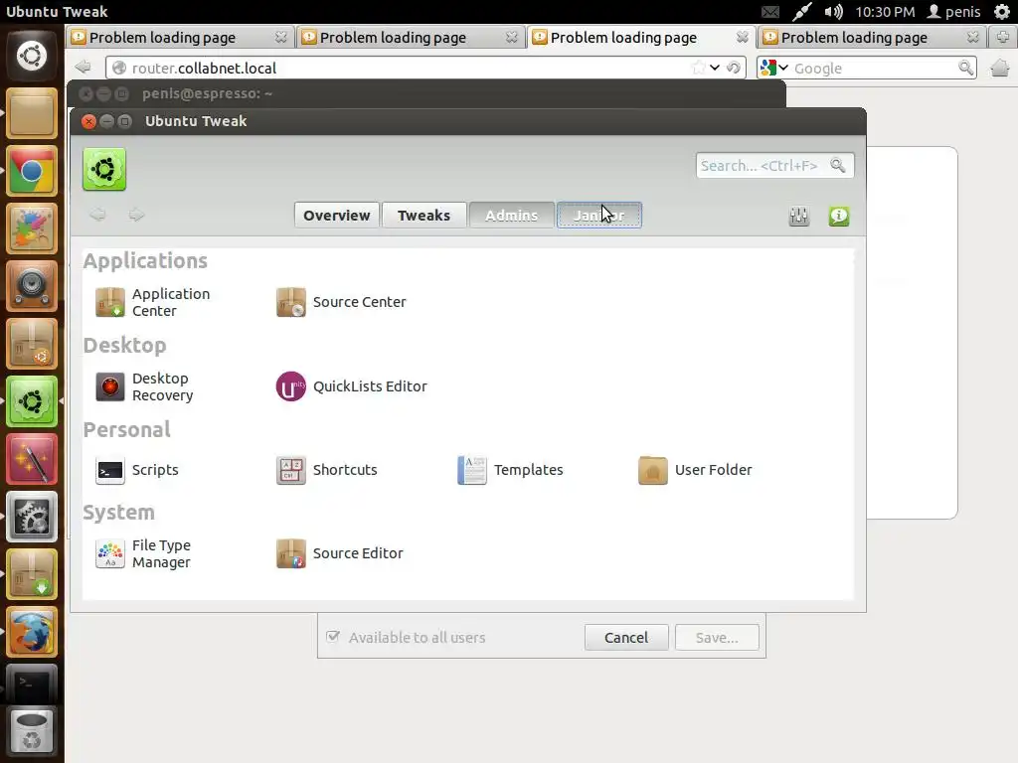Open Templates manager
The height and width of the screenshot is (763, 1018).
[x=510, y=470]
